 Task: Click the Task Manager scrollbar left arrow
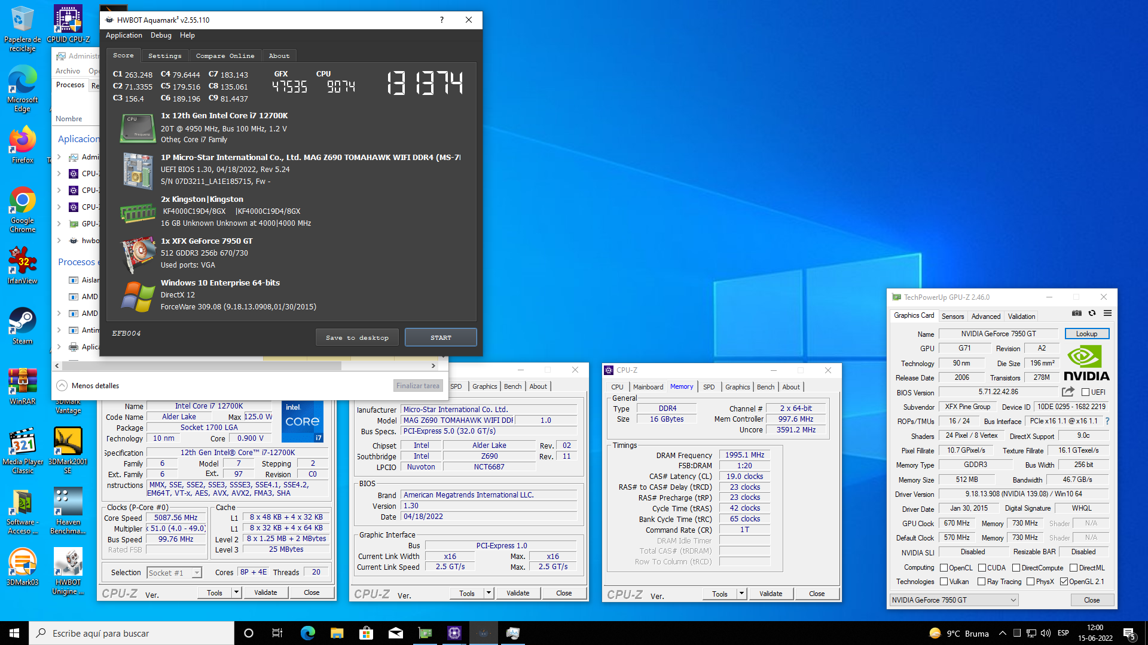(x=57, y=365)
